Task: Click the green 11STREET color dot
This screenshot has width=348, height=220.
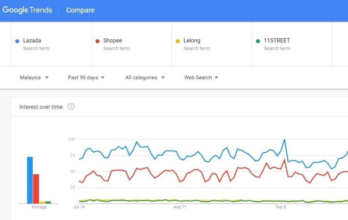Action: point(258,41)
